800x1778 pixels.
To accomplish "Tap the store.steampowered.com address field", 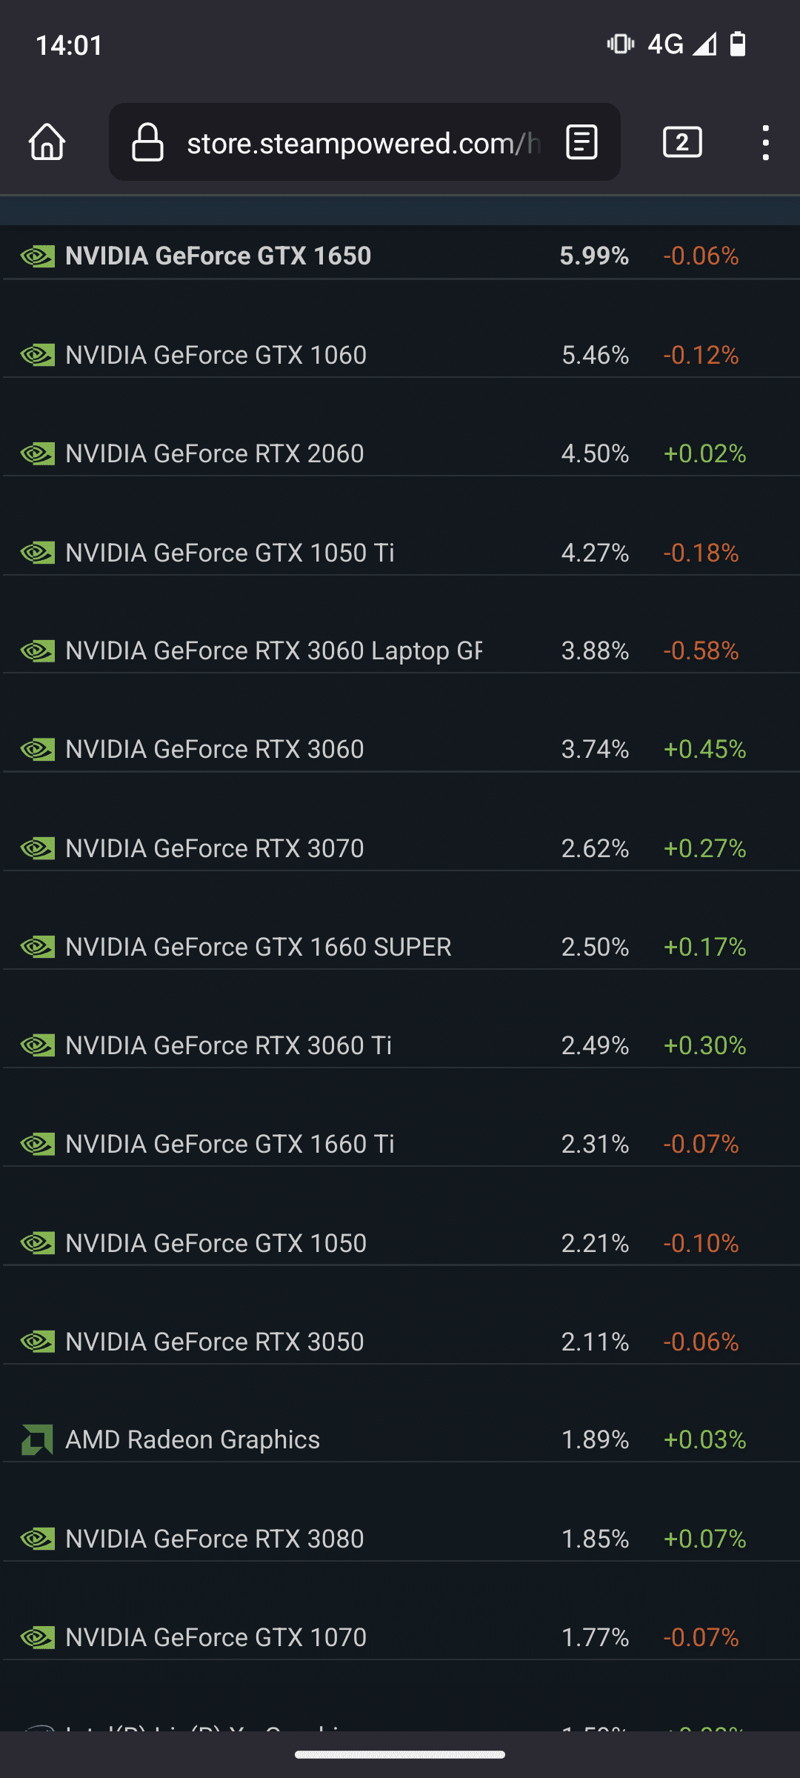I will click(363, 143).
